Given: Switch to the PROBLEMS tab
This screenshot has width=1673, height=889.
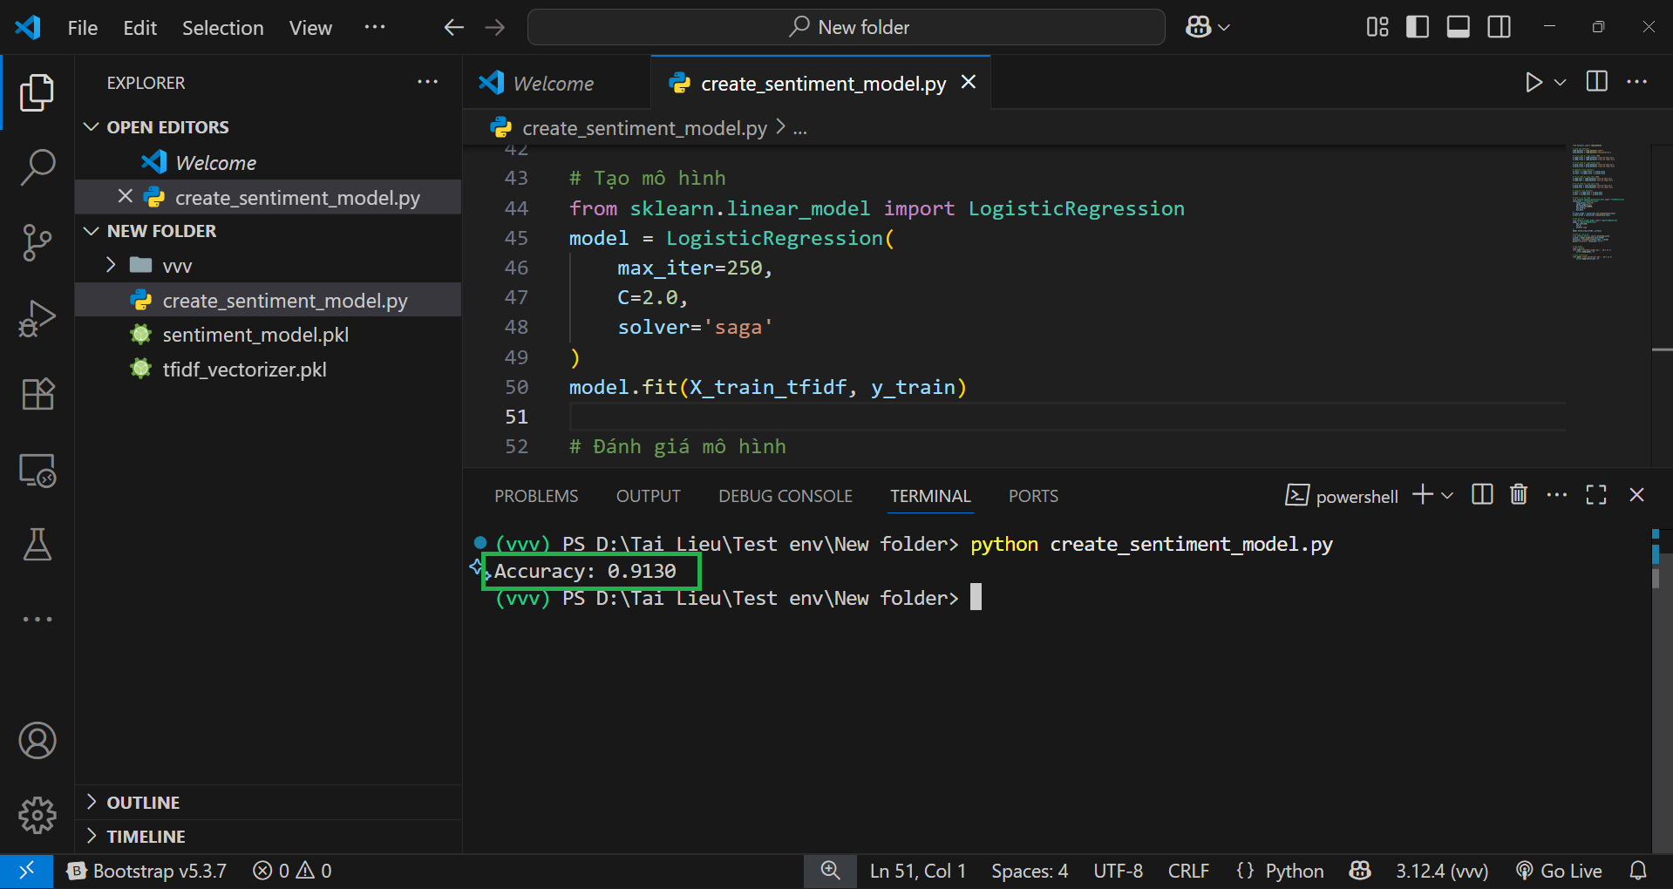Looking at the screenshot, I should point(536,496).
